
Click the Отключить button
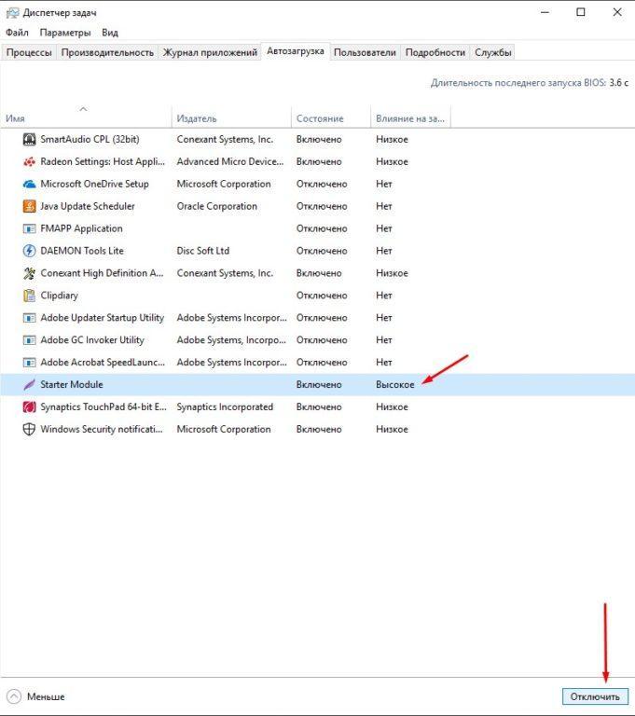(595, 696)
